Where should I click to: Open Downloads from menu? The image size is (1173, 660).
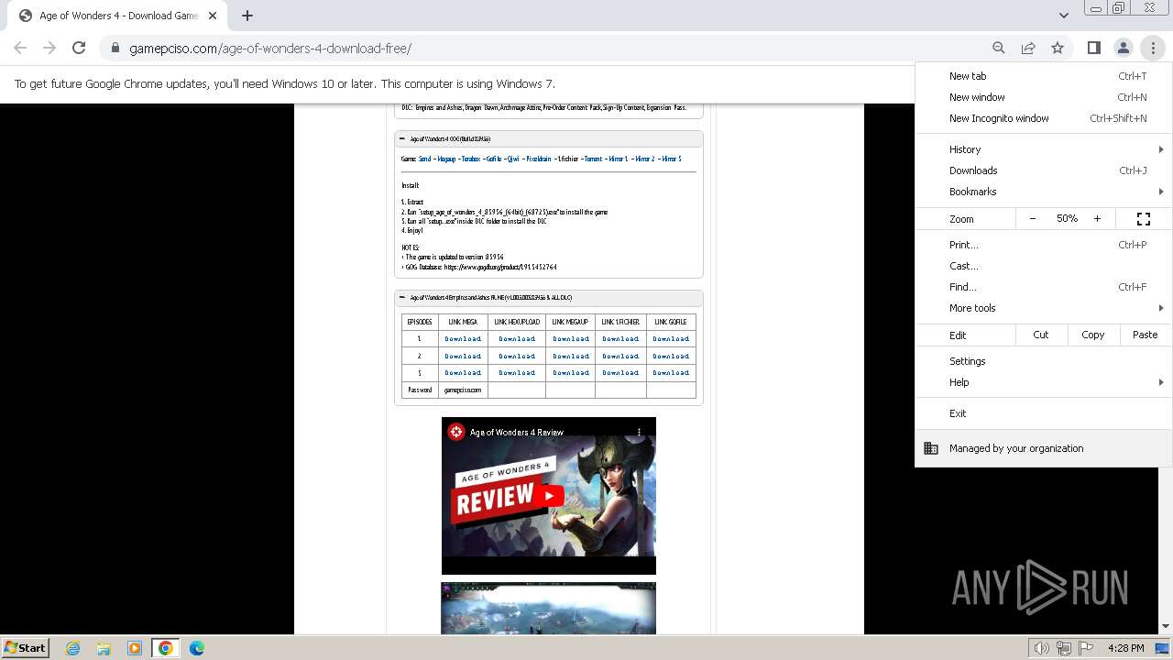pos(1044,170)
